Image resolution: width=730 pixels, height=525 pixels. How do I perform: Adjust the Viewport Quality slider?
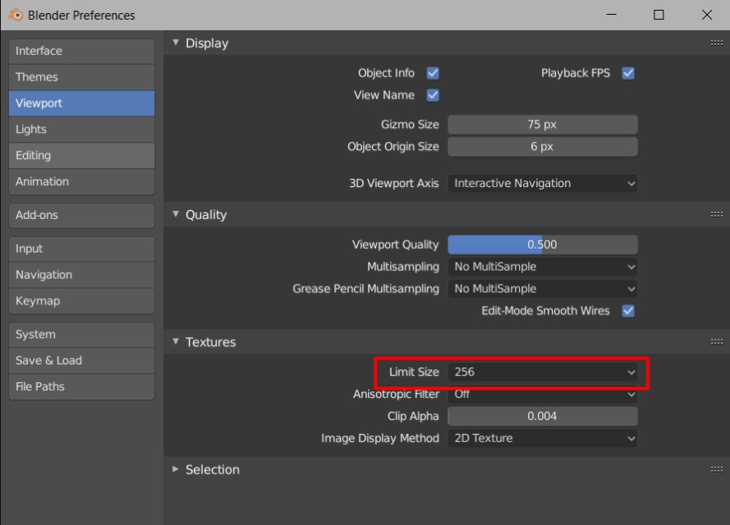[x=542, y=244]
